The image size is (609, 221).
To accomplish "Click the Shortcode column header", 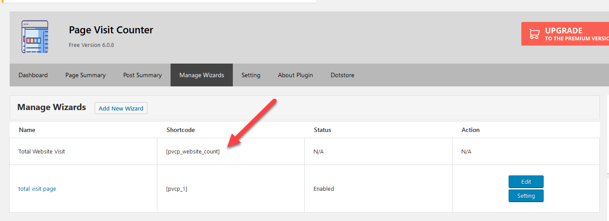I will click(x=181, y=130).
